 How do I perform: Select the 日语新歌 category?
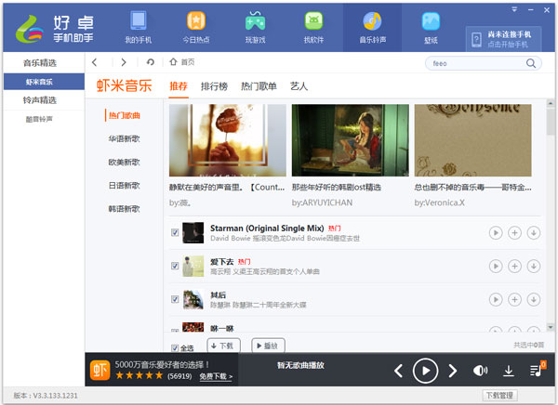pos(125,185)
